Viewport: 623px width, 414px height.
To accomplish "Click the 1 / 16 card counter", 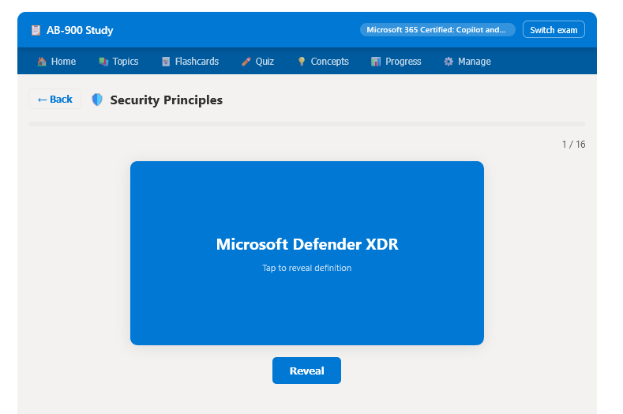I will (x=573, y=145).
